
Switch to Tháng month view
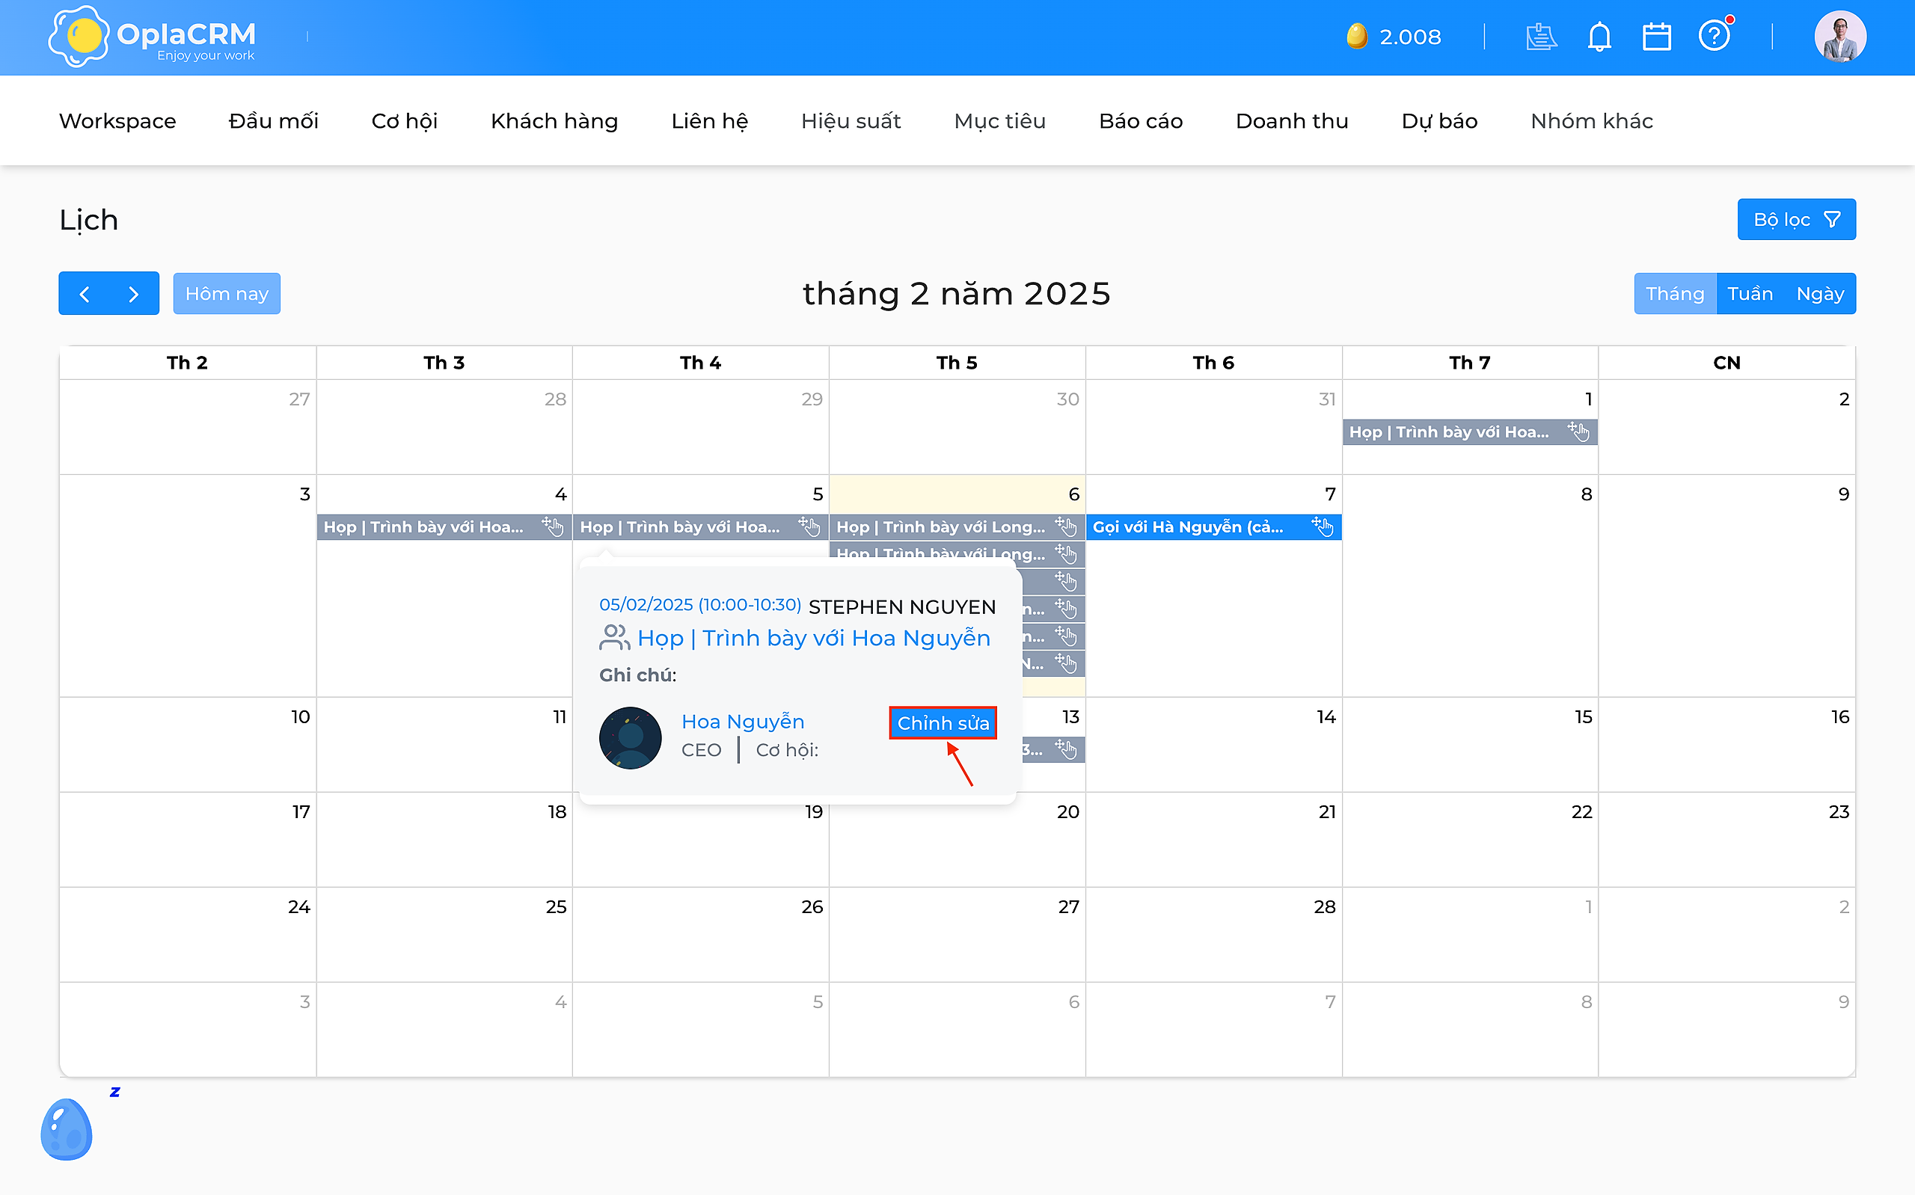1675,294
